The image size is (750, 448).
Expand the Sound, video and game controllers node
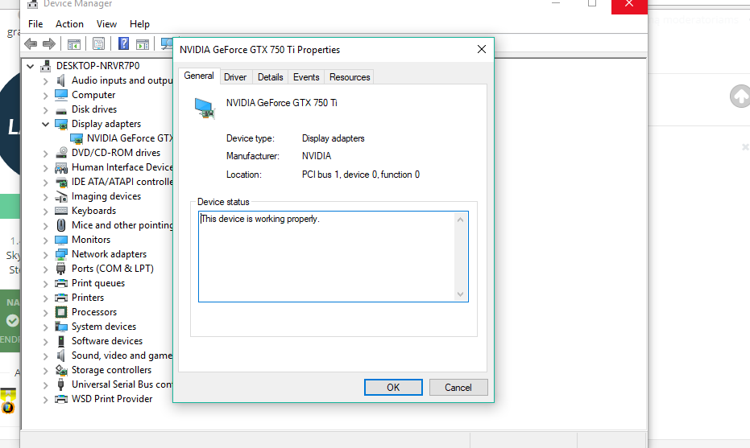(45, 356)
